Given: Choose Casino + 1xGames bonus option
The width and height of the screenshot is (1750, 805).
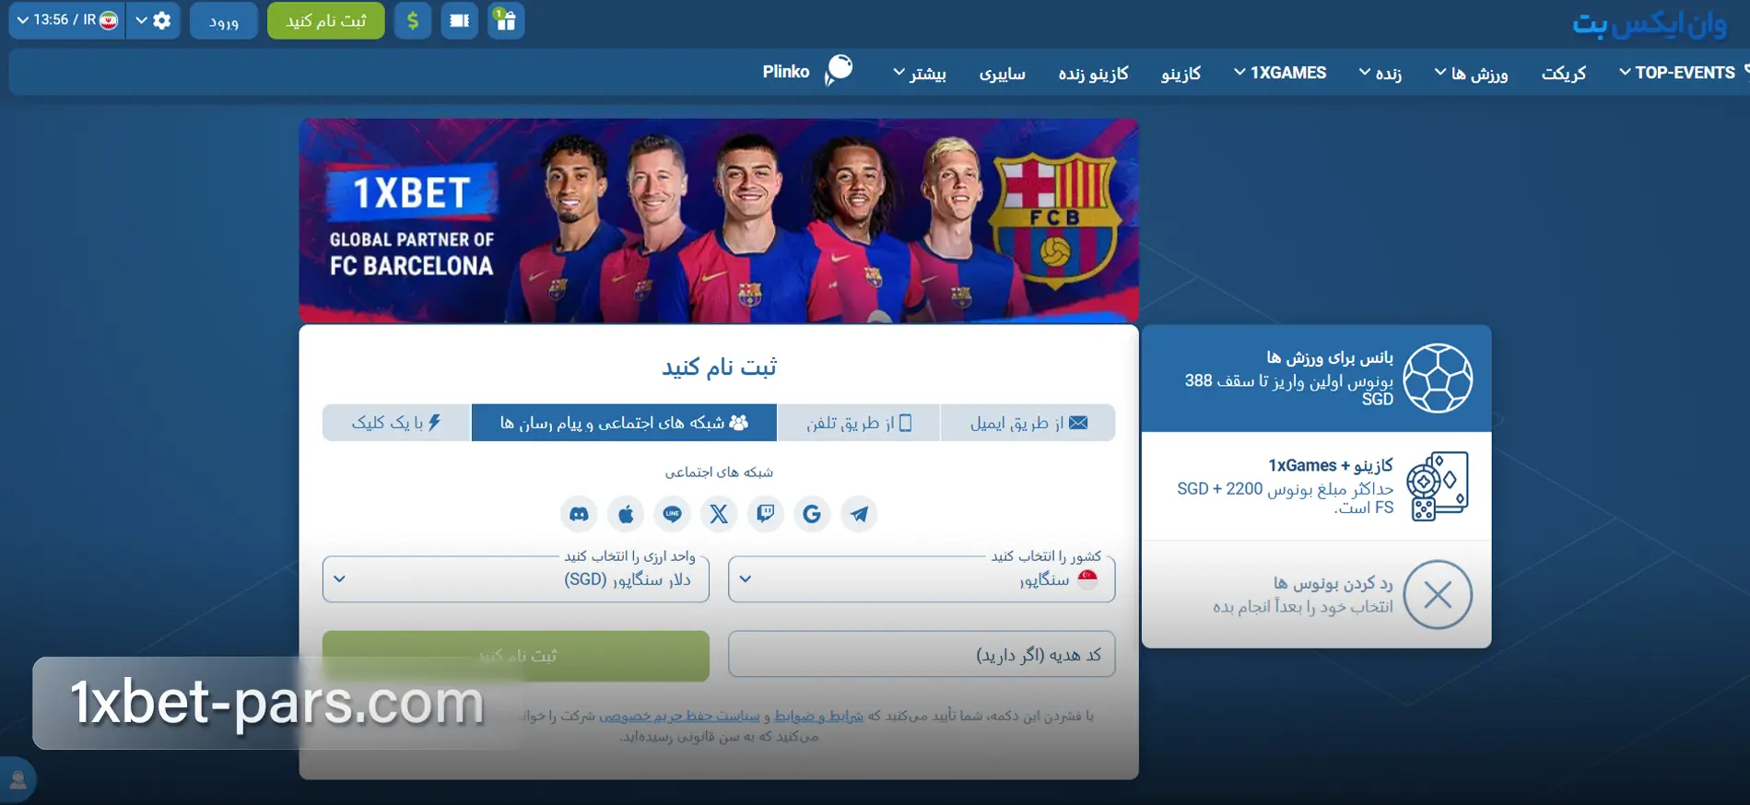Looking at the screenshot, I should pos(1316,486).
